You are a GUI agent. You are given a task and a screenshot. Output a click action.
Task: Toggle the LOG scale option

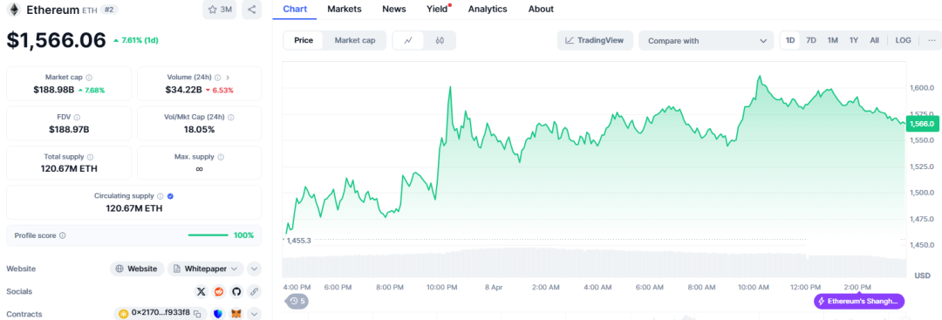[x=903, y=40]
